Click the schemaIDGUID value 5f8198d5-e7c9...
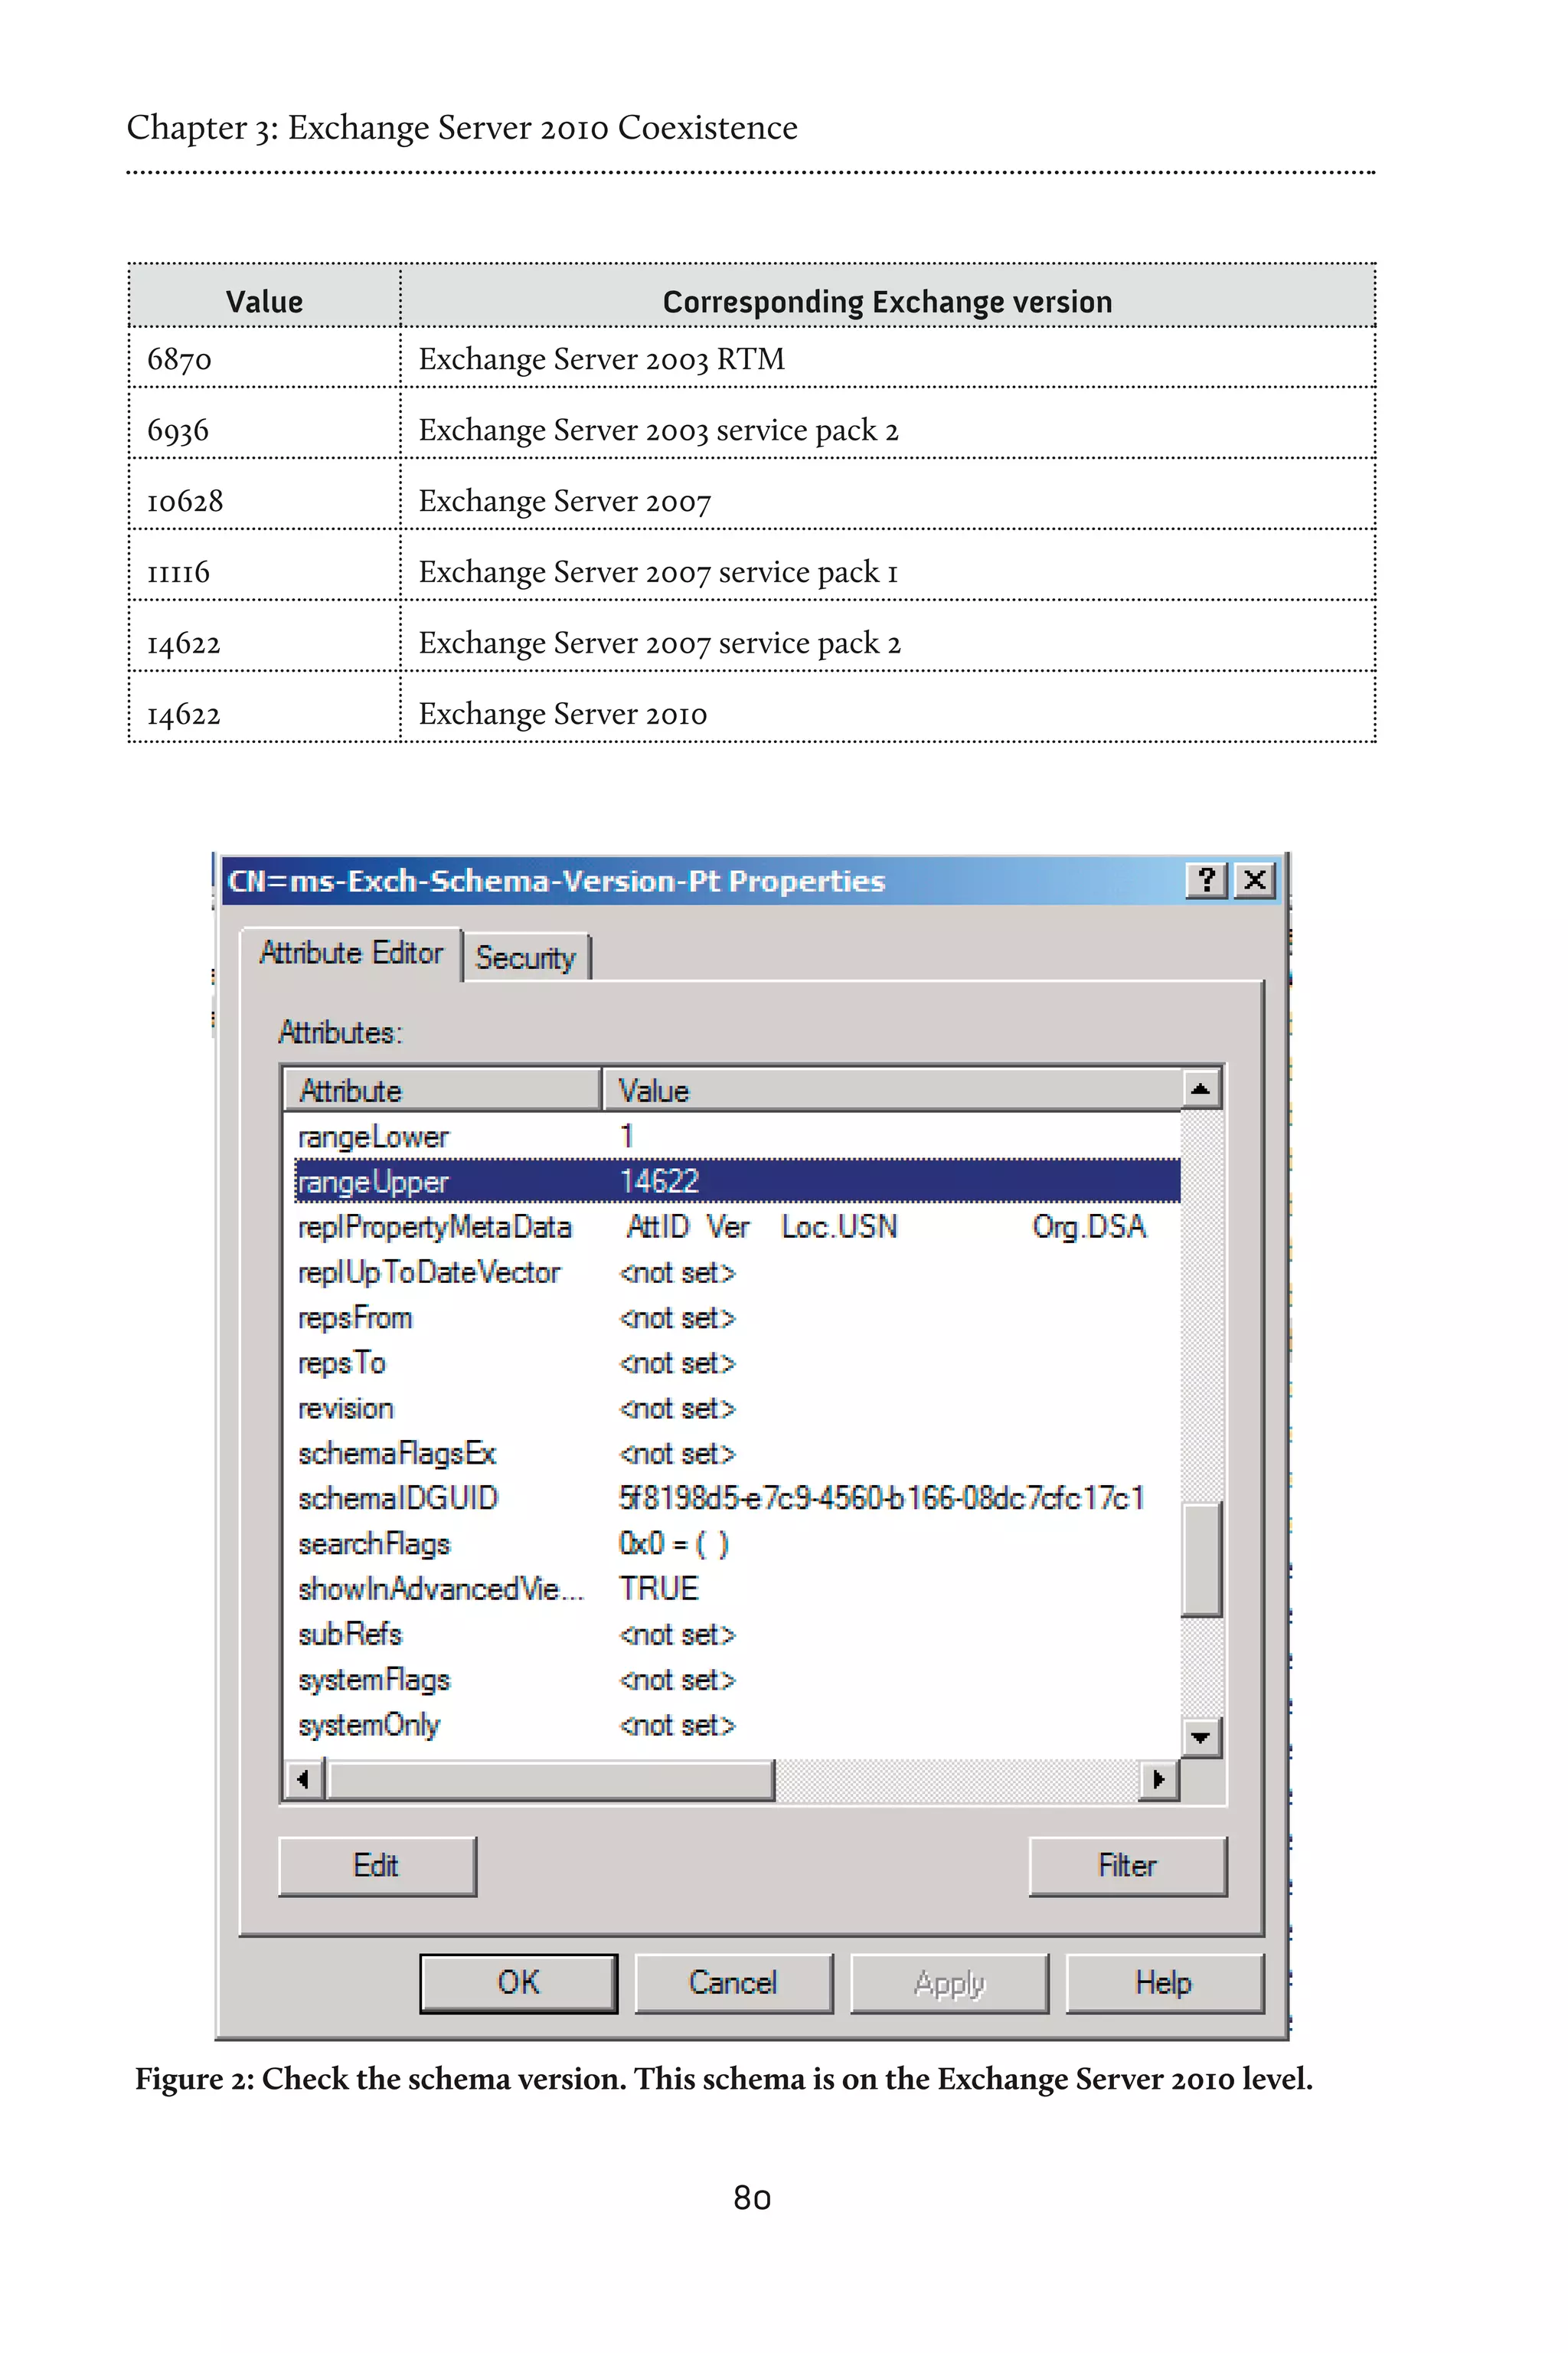The height and width of the screenshot is (2353, 1568). 881,1499
